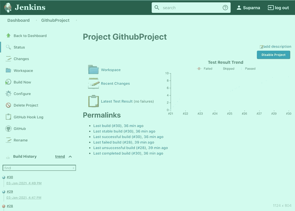
Task: Open the Build History trend link
Action: (60, 156)
